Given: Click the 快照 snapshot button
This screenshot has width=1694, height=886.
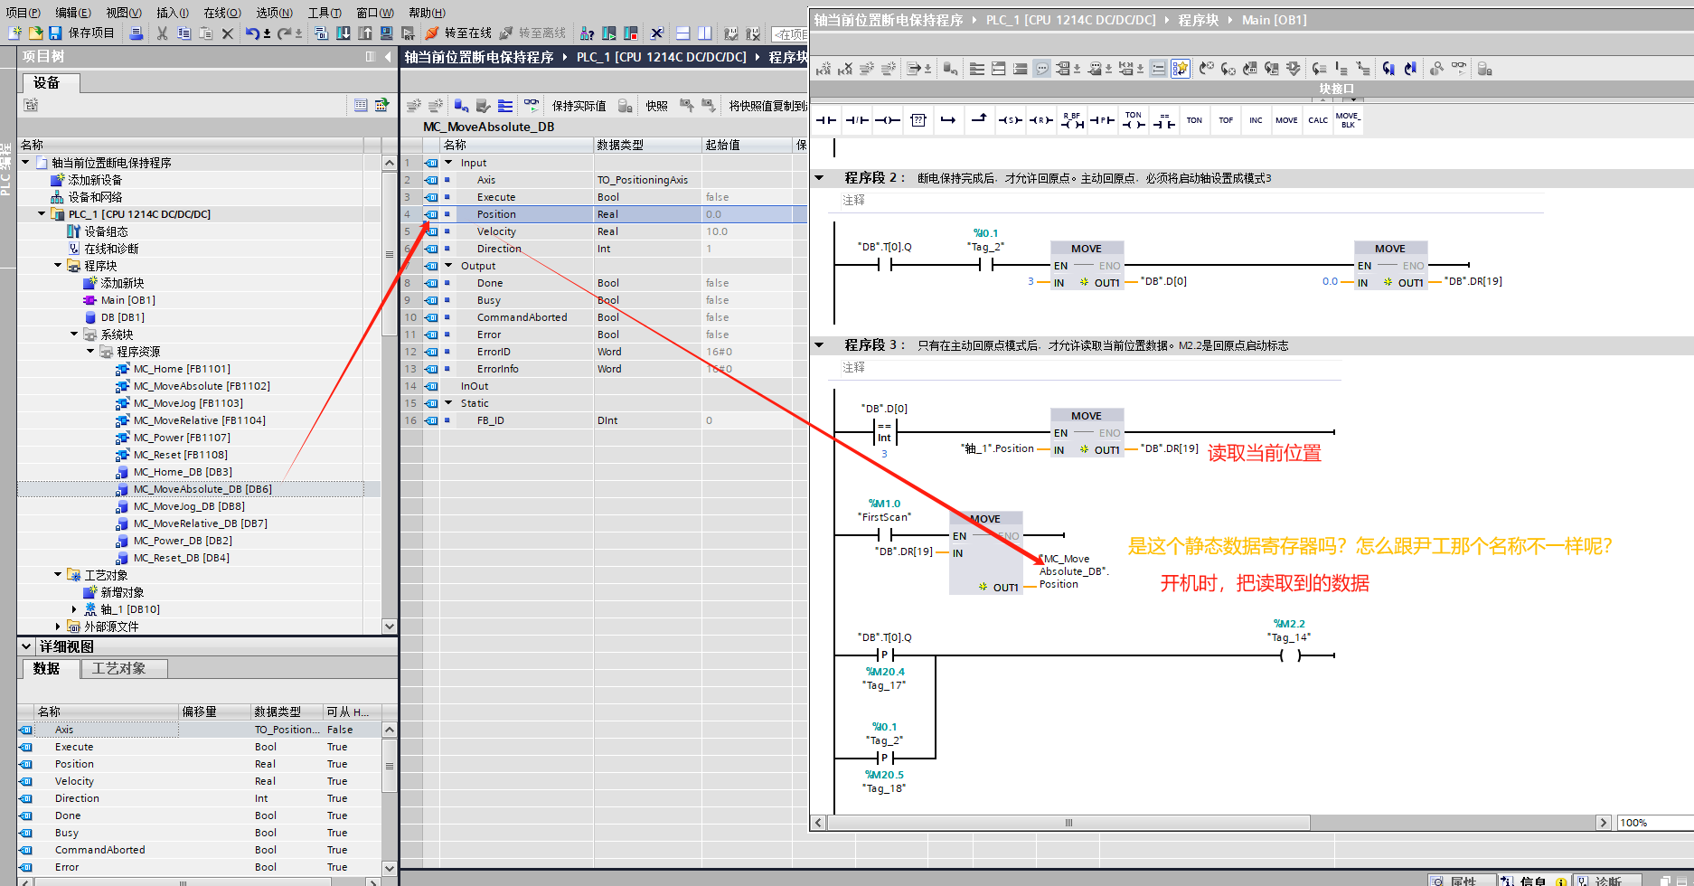Looking at the screenshot, I should click(x=656, y=106).
